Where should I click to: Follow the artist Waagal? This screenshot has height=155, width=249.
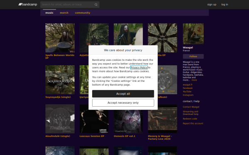(x=193, y=56)
